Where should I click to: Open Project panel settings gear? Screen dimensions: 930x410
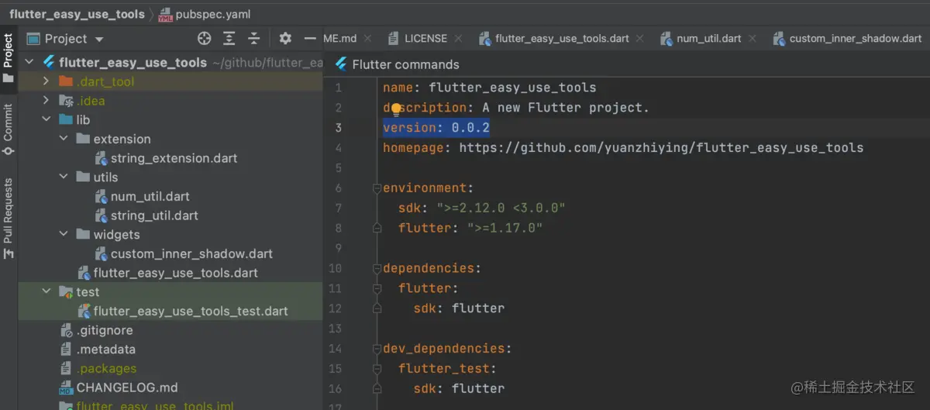click(x=285, y=39)
